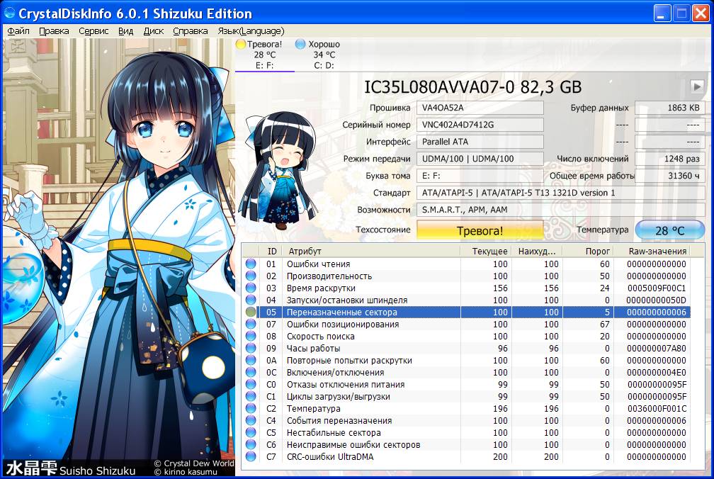Click the yellow Тревога! health status button

(480, 230)
